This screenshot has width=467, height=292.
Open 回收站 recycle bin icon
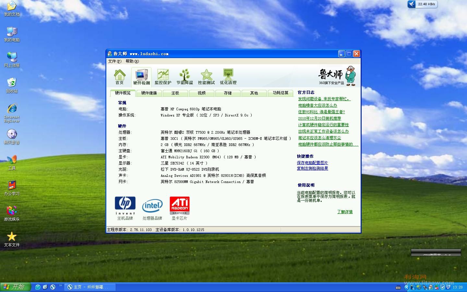[x=12, y=86]
